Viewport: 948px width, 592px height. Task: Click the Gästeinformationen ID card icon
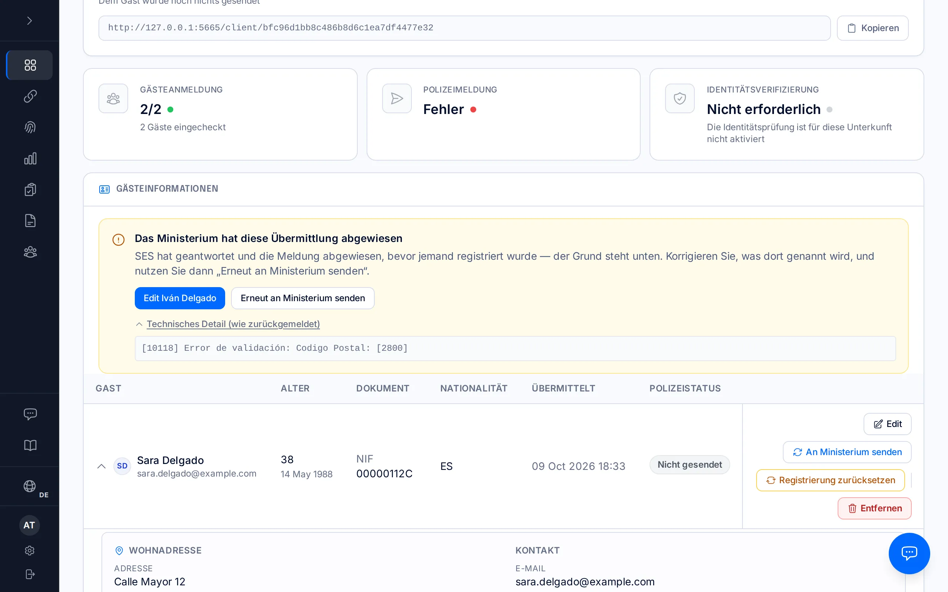click(104, 189)
